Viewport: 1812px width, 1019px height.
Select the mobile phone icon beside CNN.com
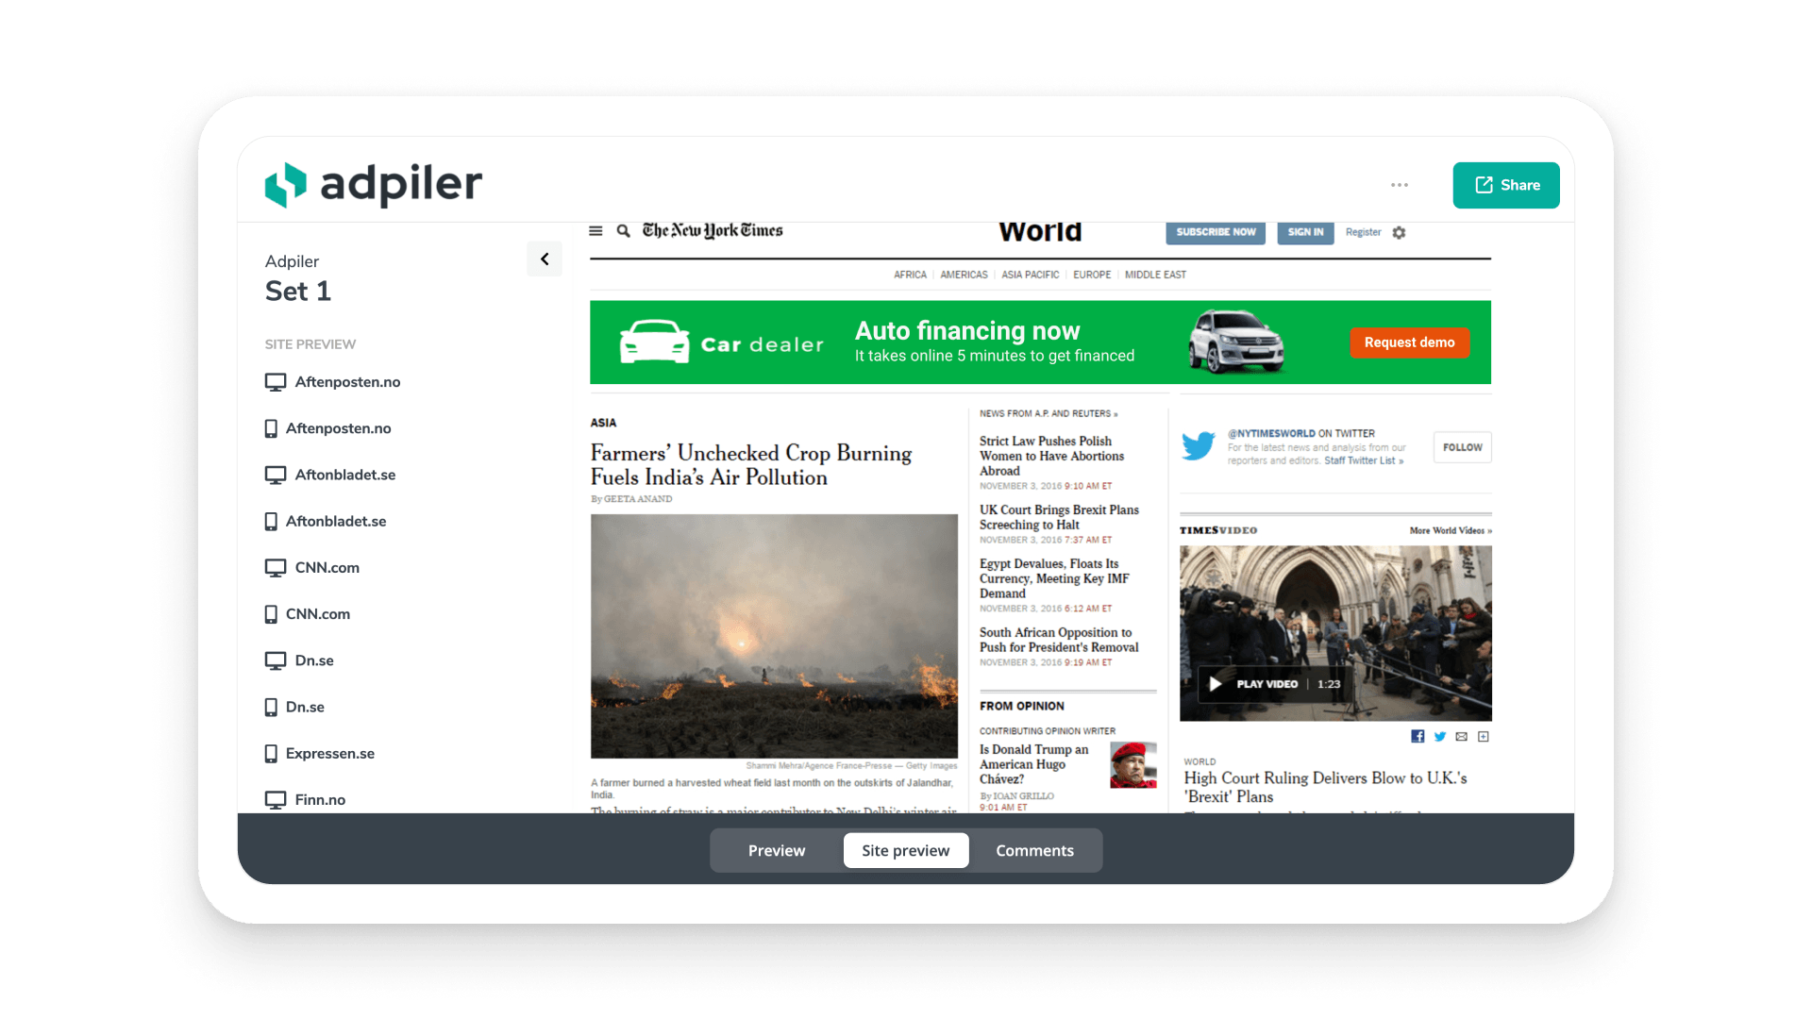272,613
